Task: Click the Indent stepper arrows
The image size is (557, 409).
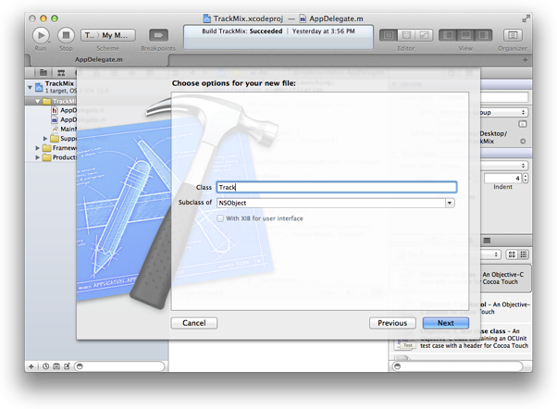Action: [526, 178]
